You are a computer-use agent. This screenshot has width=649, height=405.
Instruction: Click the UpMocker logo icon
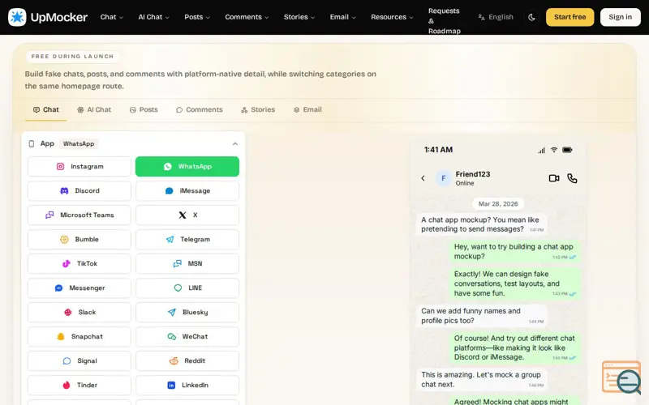[x=17, y=17]
